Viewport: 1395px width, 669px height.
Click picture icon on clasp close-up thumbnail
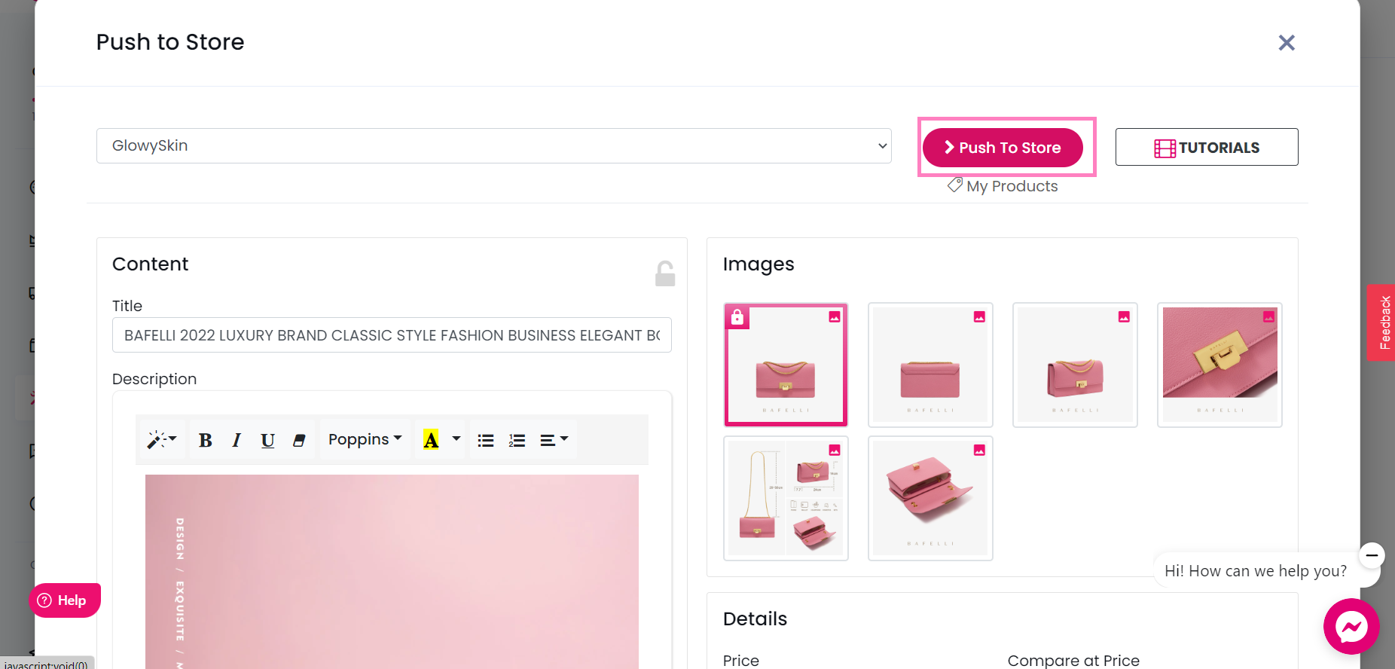click(x=1268, y=317)
